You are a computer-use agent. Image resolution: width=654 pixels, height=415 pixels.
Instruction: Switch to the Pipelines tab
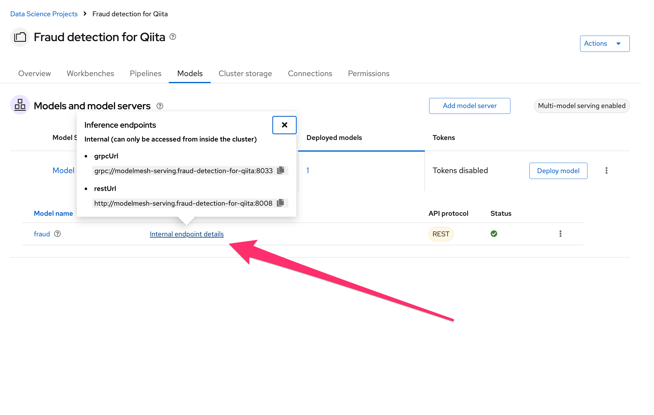pos(145,73)
